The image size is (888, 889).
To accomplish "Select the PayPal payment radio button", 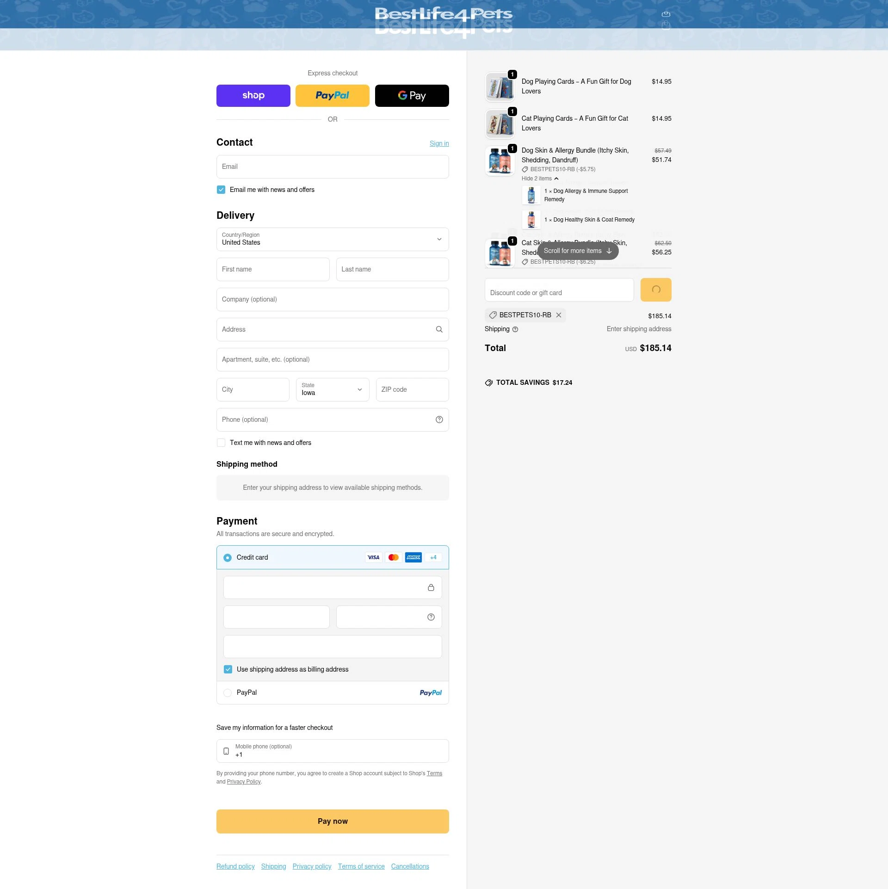I will tap(228, 692).
